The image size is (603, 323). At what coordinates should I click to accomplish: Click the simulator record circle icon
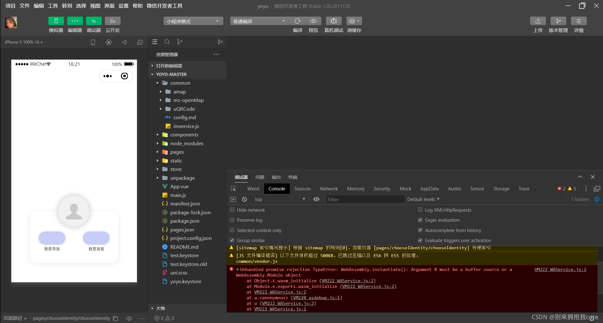[x=109, y=42]
